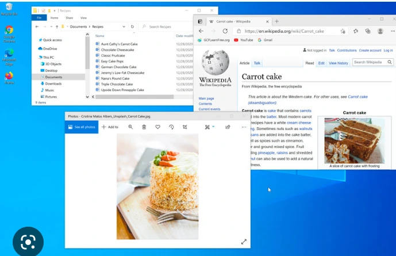Open Edge favorites list icon

coord(356,31)
